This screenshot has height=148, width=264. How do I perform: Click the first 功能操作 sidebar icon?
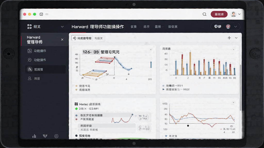pyautogui.click(x=29, y=51)
